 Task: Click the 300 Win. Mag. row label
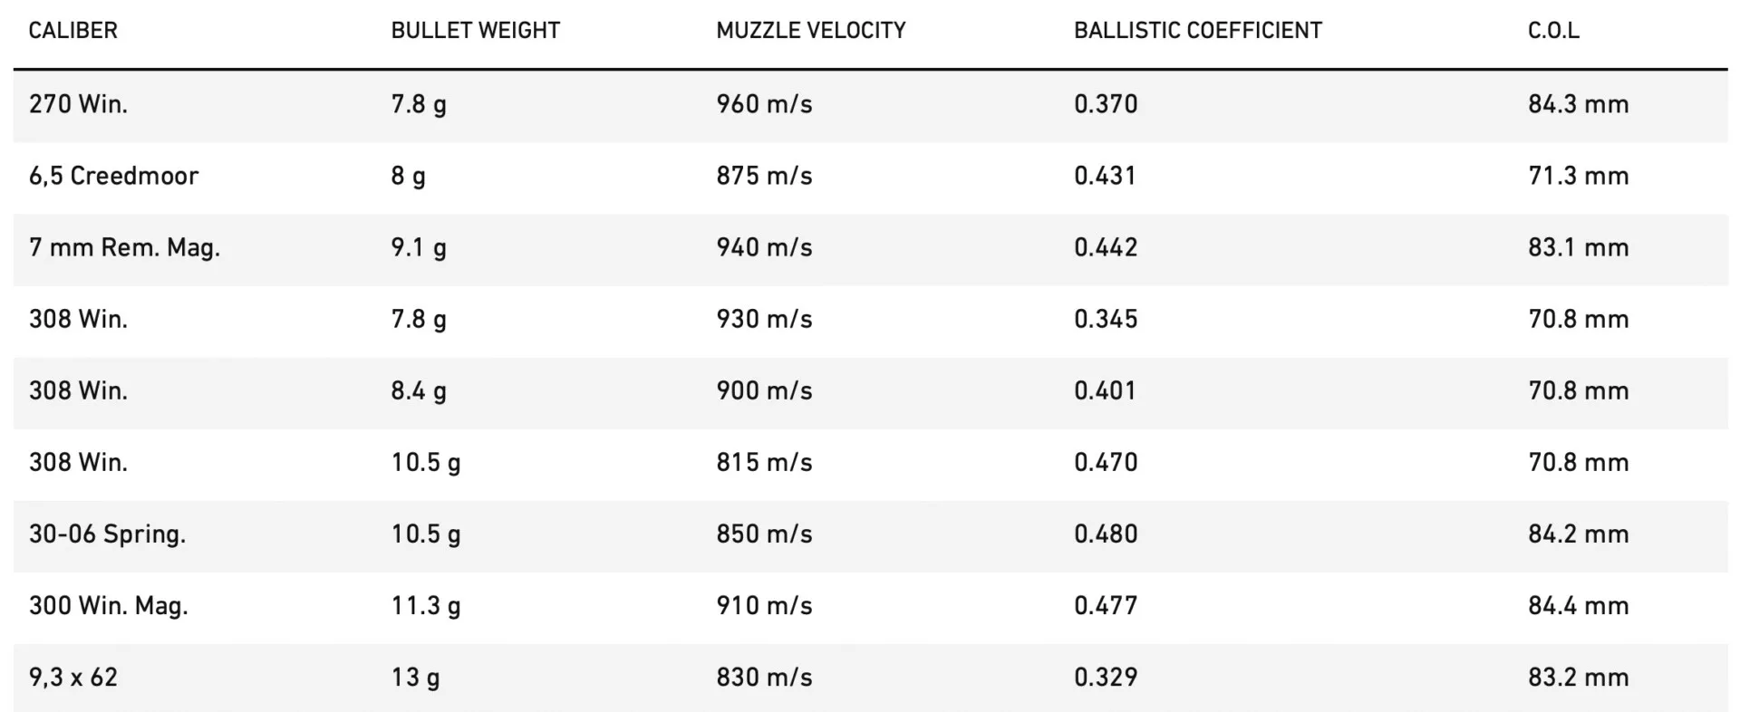[x=108, y=605]
